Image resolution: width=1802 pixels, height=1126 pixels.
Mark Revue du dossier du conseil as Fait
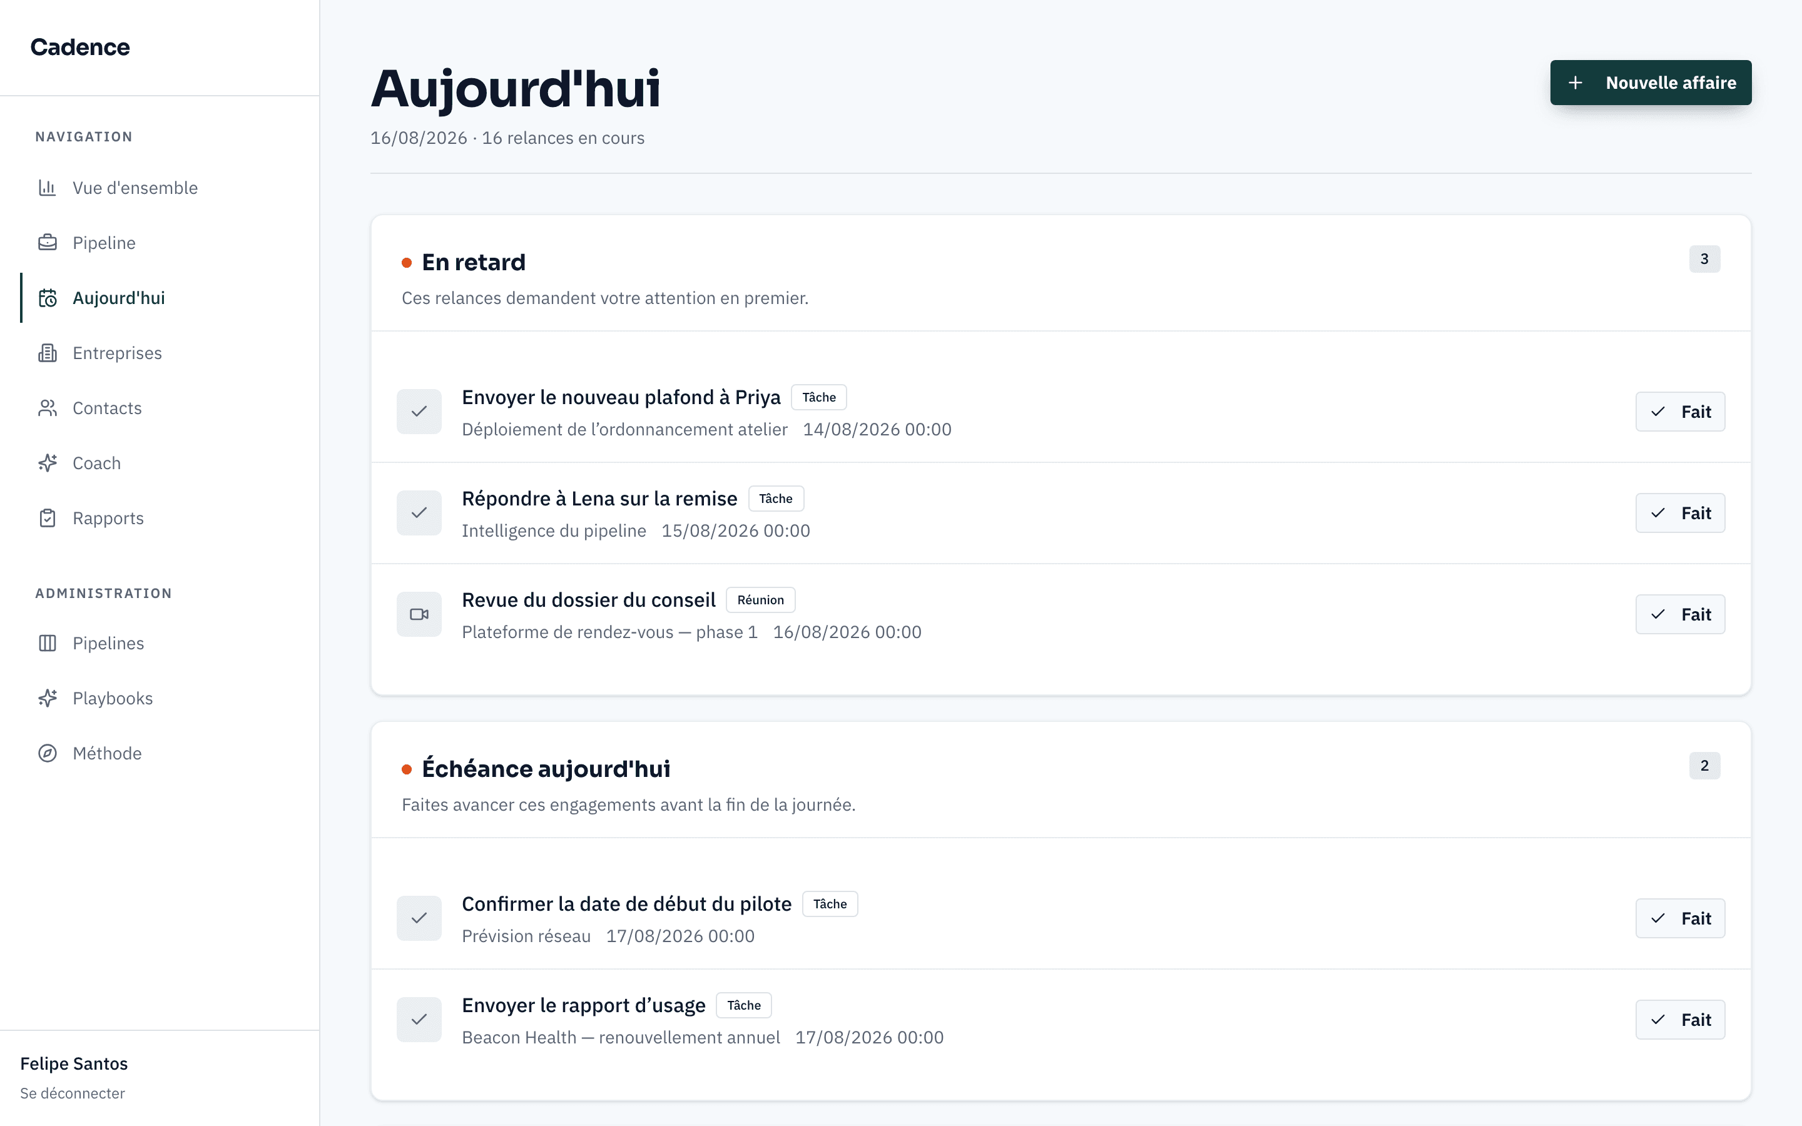pyautogui.click(x=1680, y=614)
